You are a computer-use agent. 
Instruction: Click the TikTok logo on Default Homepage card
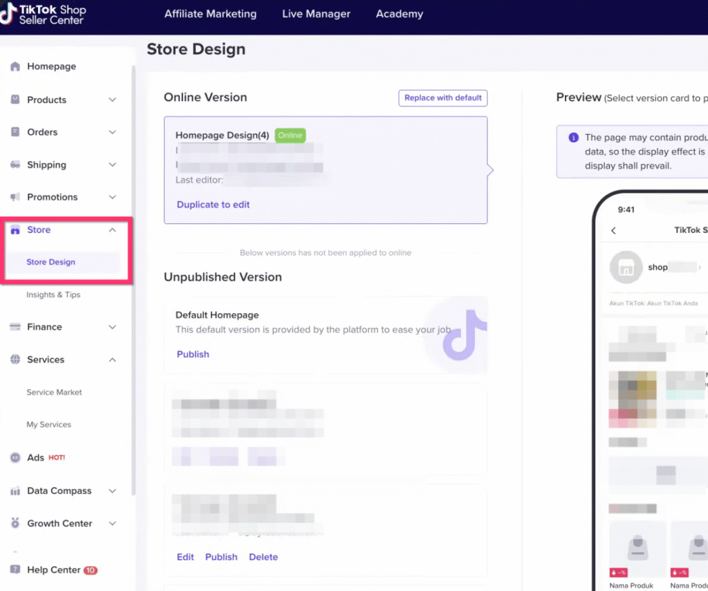point(464,335)
